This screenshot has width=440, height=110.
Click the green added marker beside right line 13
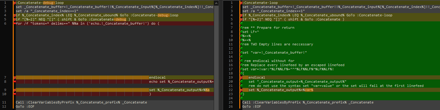[x=241, y=52]
